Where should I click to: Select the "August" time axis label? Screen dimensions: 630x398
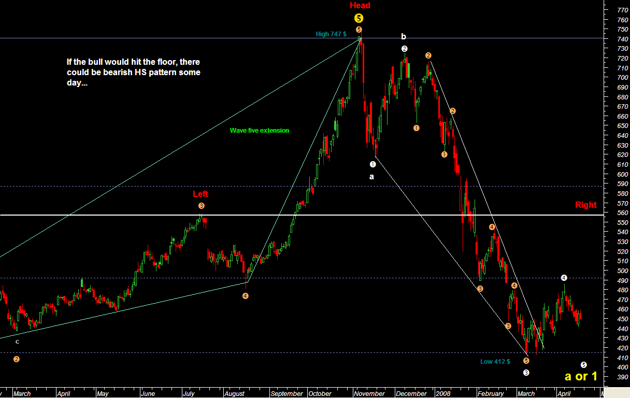[x=235, y=394]
